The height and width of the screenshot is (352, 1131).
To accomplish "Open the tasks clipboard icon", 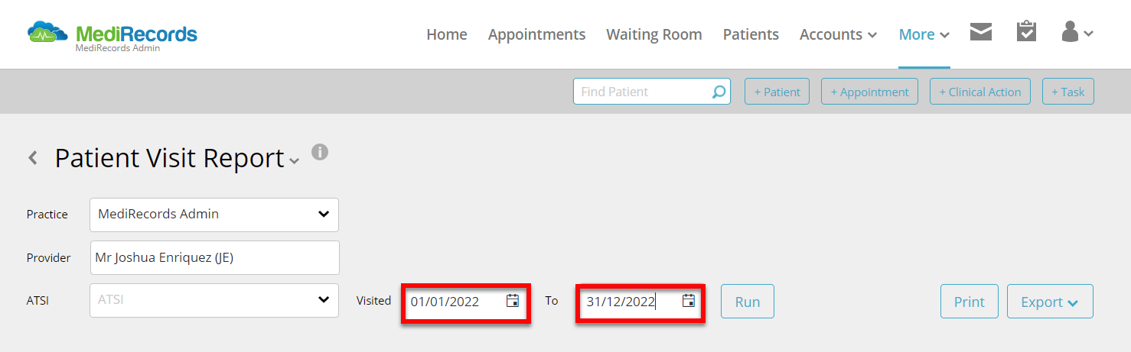I will click(x=1026, y=31).
